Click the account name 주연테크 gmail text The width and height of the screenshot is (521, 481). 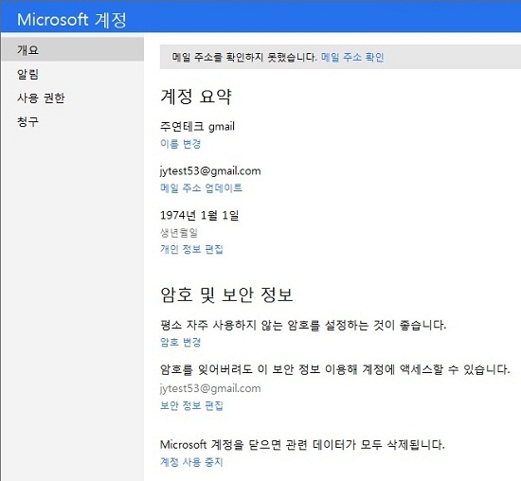(197, 126)
